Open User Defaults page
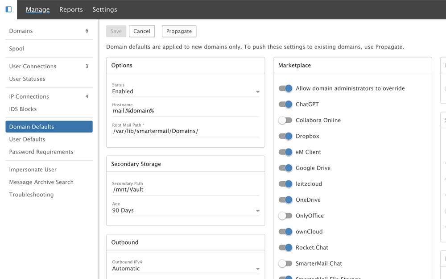The width and height of the screenshot is (446, 279). [x=49, y=139]
